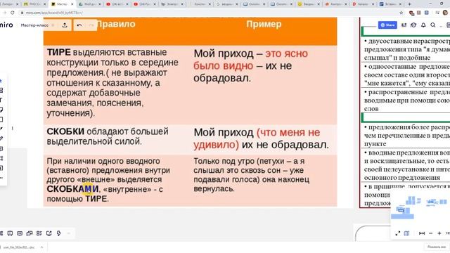This screenshot has height=253, width=450.
Task: Open the Miro learning center cap icon
Action: click(x=413, y=25)
